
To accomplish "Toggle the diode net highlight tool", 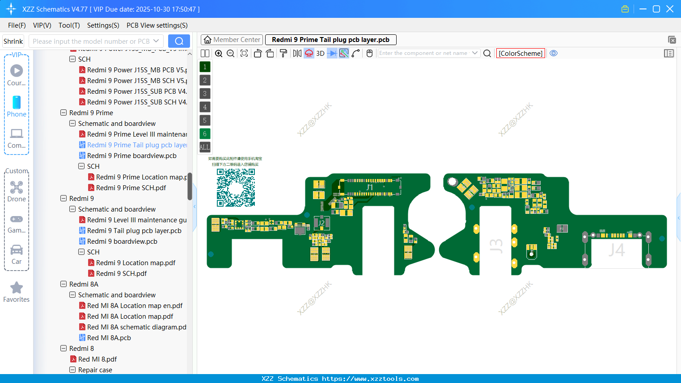I will [x=331, y=53].
